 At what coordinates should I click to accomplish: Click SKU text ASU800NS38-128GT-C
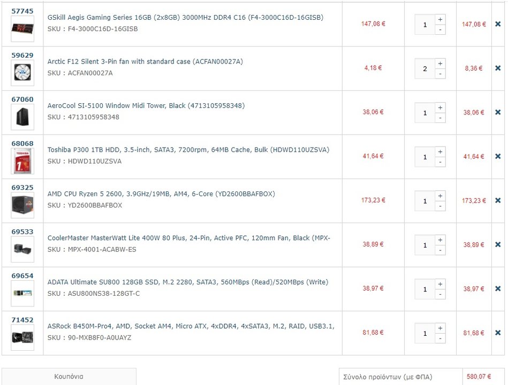(x=104, y=294)
